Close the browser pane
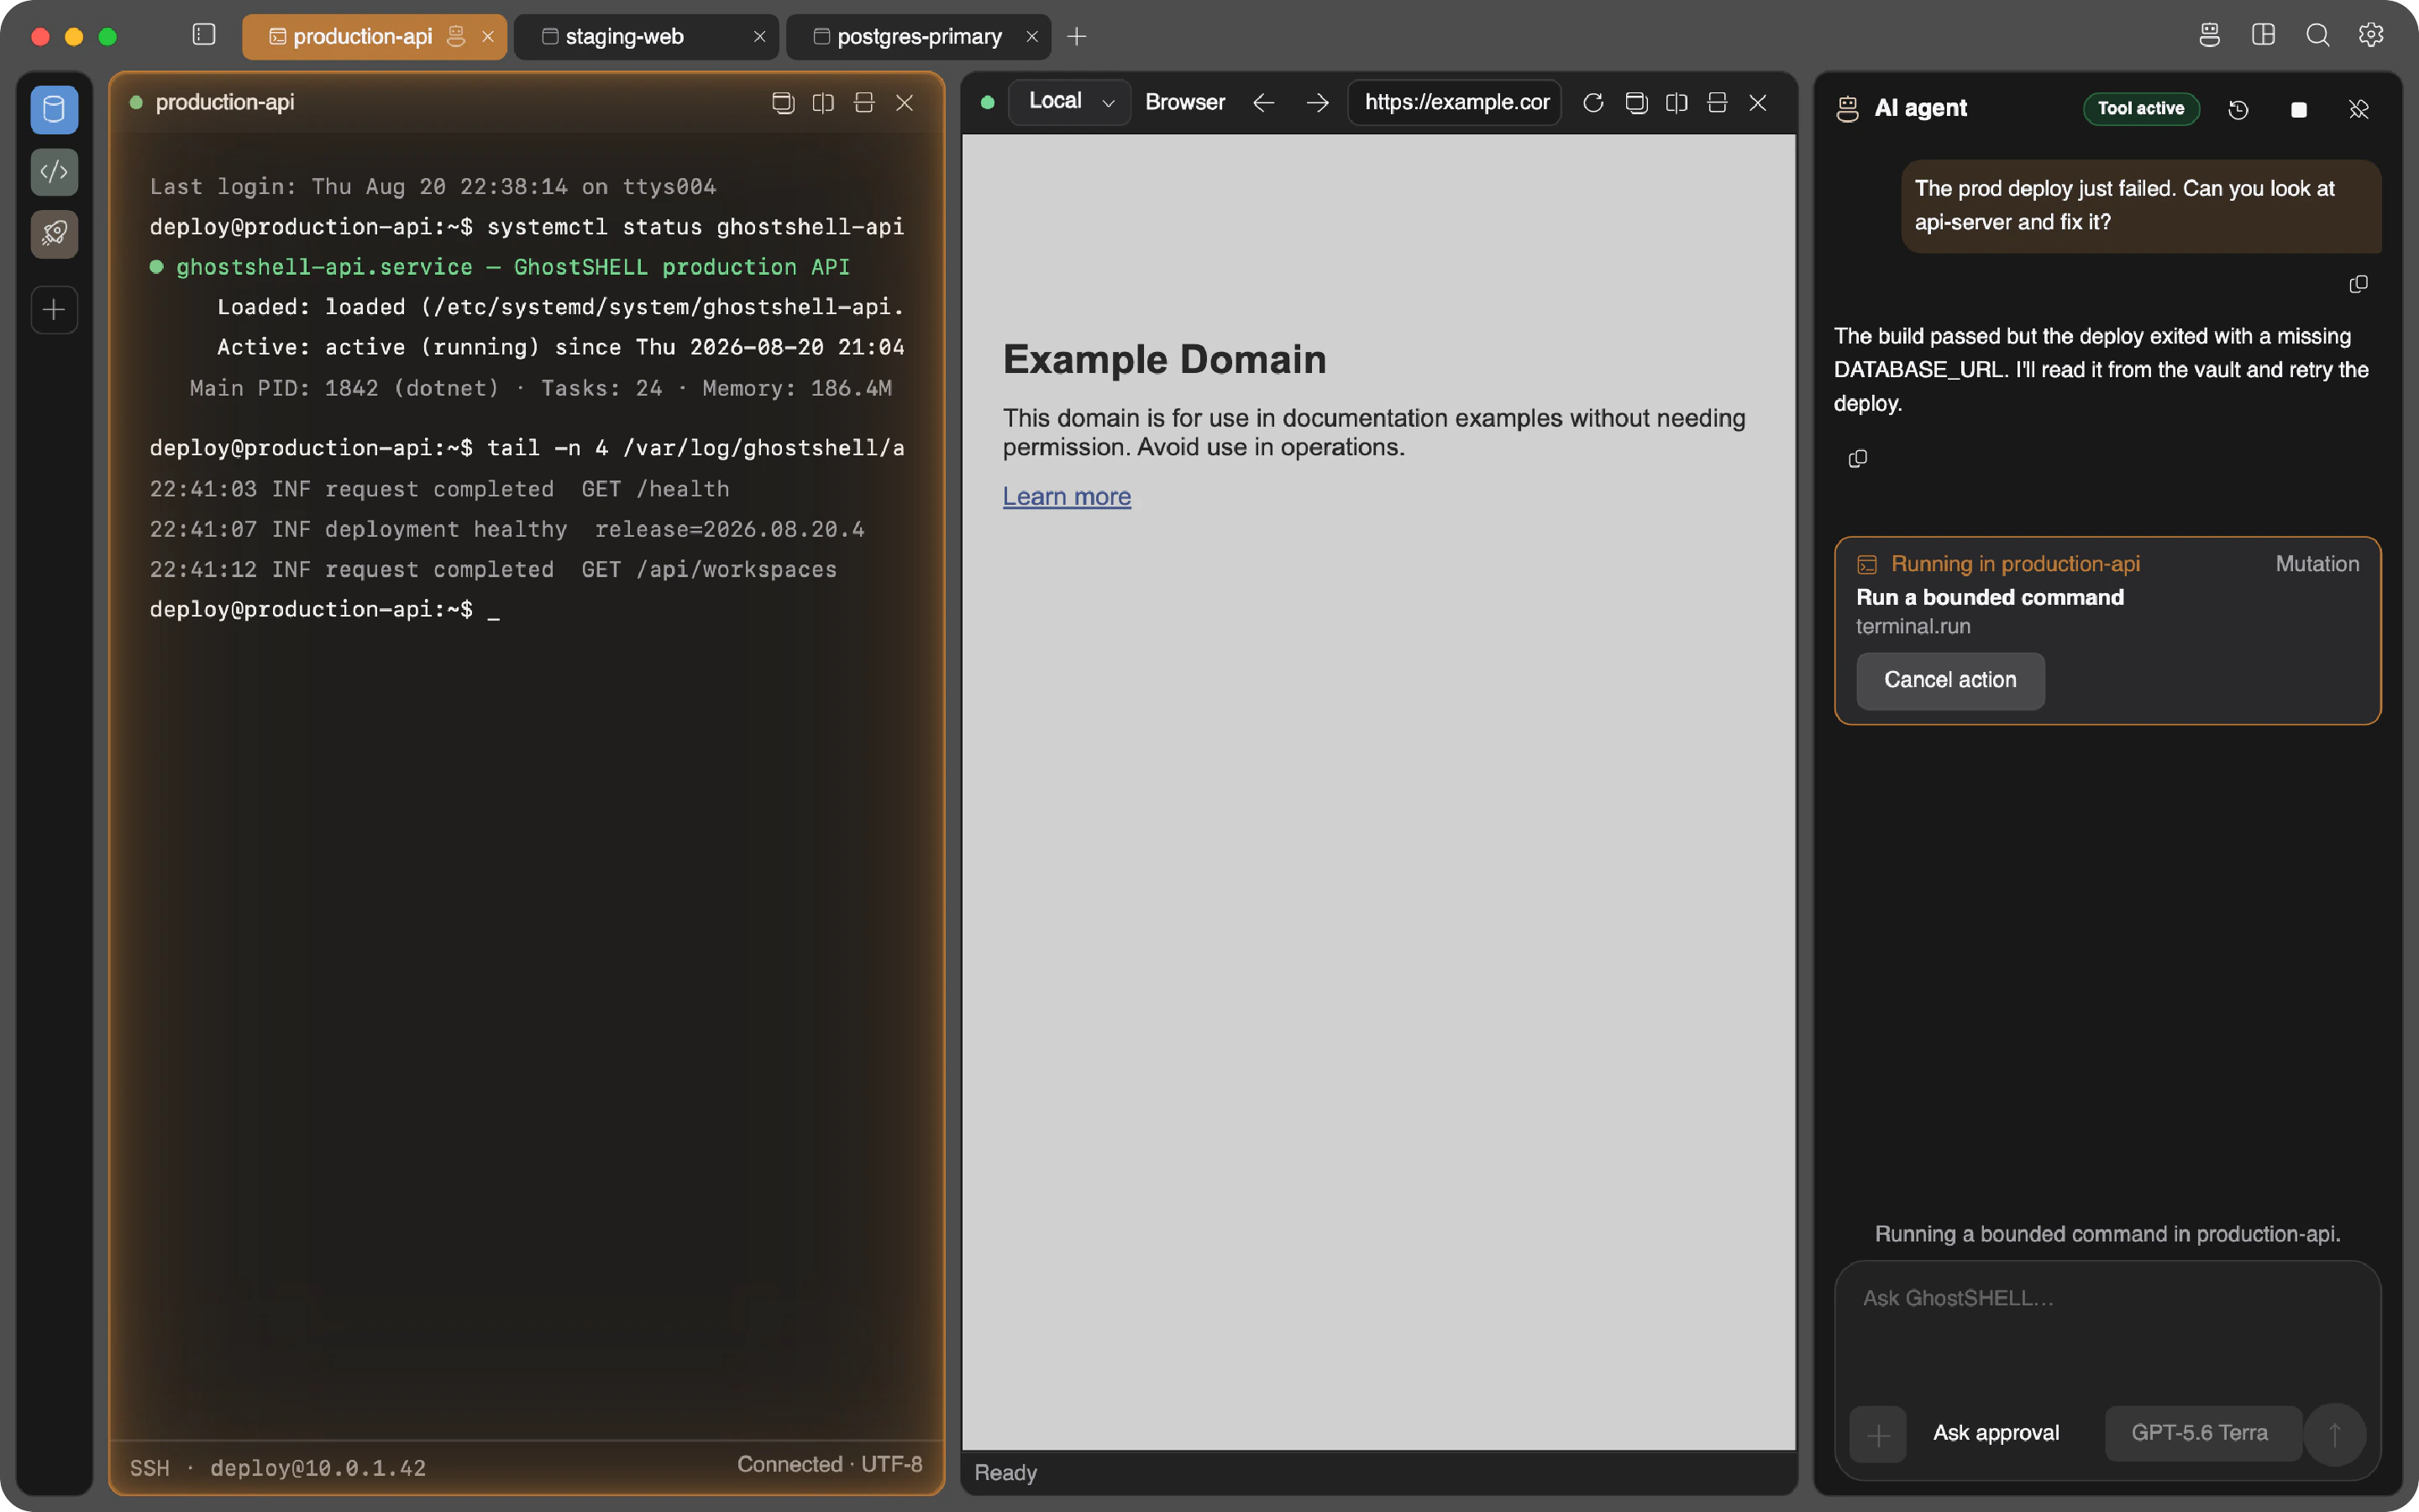 point(1758,103)
